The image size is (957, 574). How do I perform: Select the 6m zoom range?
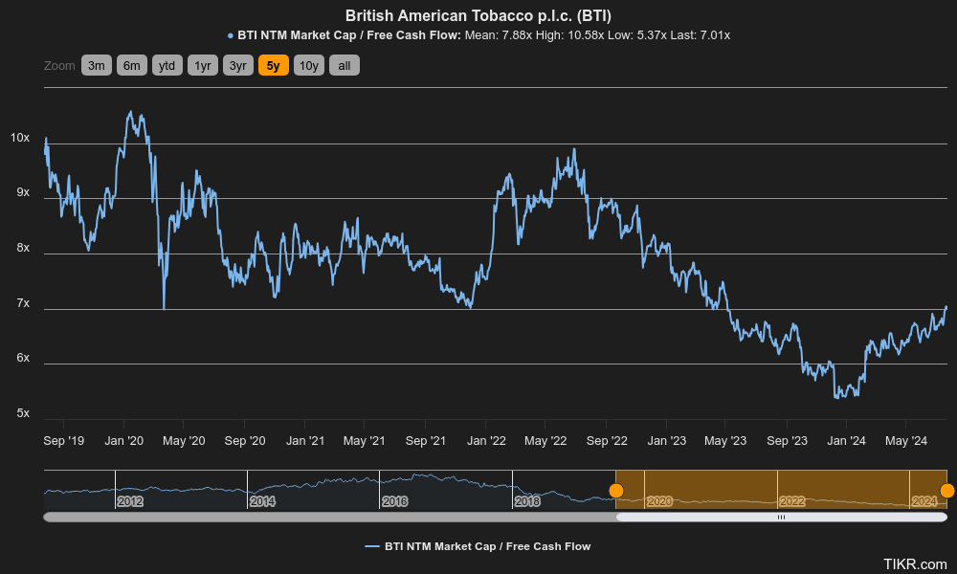tap(132, 65)
